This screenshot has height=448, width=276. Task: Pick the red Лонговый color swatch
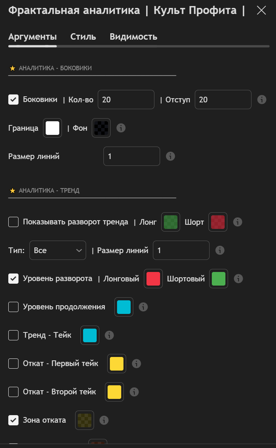pyautogui.click(x=153, y=279)
